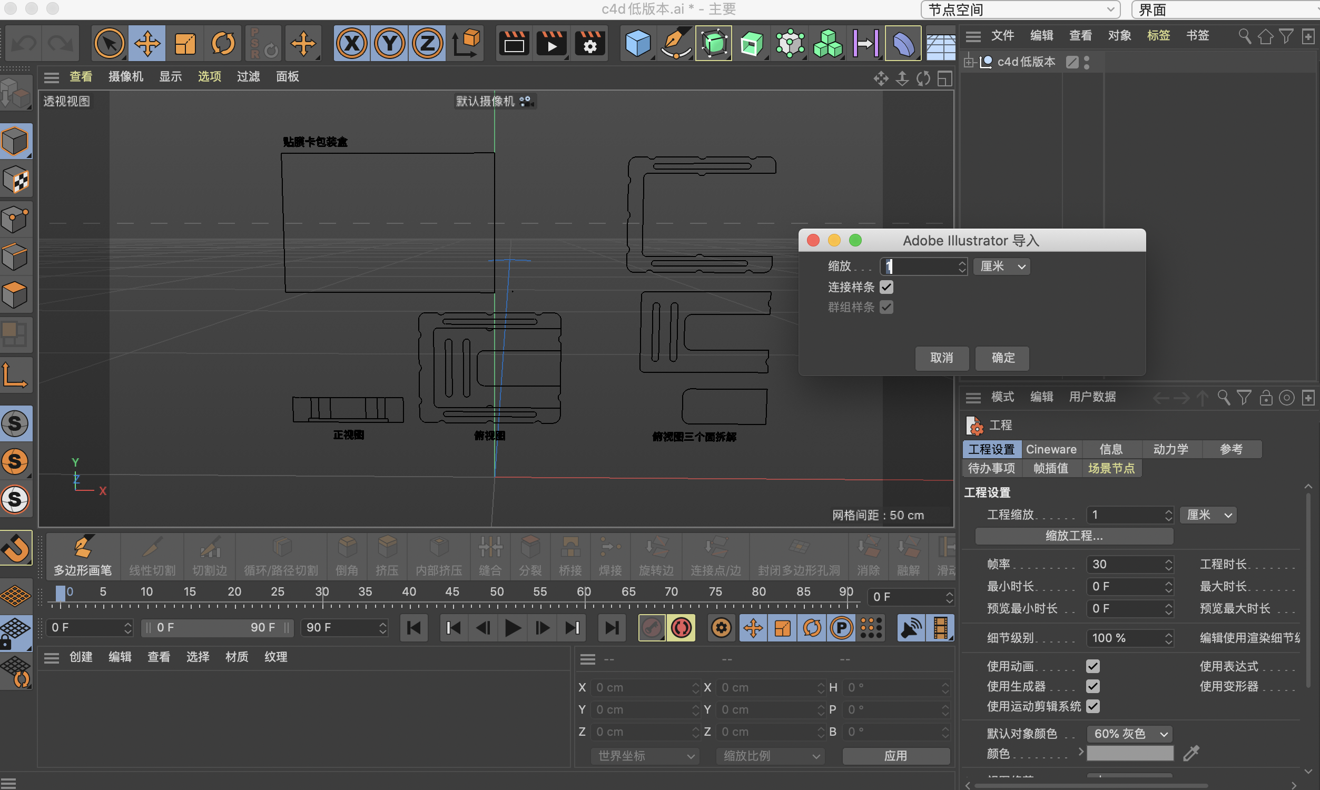Click the 确定 button in import dialog
The height and width of the screenshot is (790, 1320).
[1002, 358]
